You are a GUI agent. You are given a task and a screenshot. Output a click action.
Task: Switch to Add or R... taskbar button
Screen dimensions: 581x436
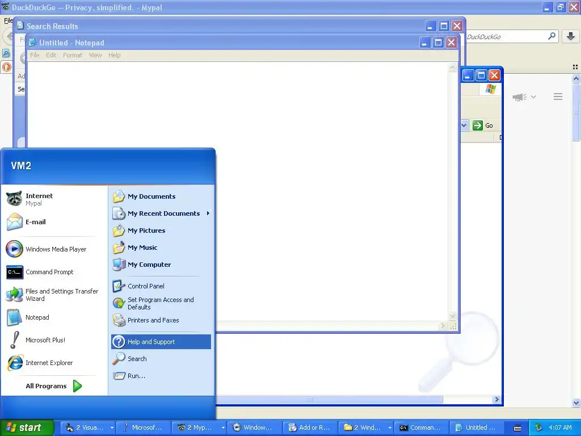(310, 427)
